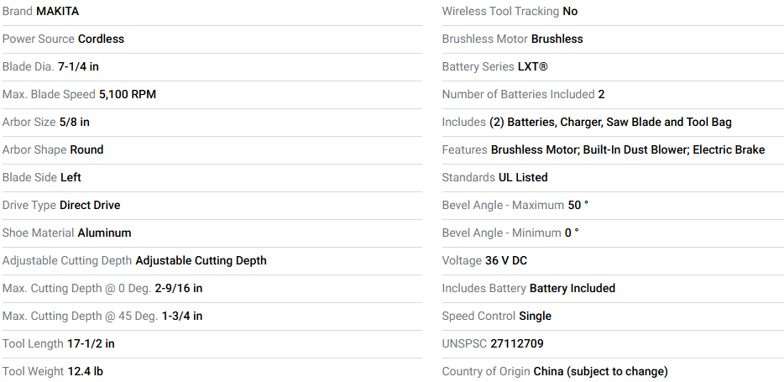Click the Voltage 36 V DC value
Viewport: 784px width, 382px height.
coord(506,260)
